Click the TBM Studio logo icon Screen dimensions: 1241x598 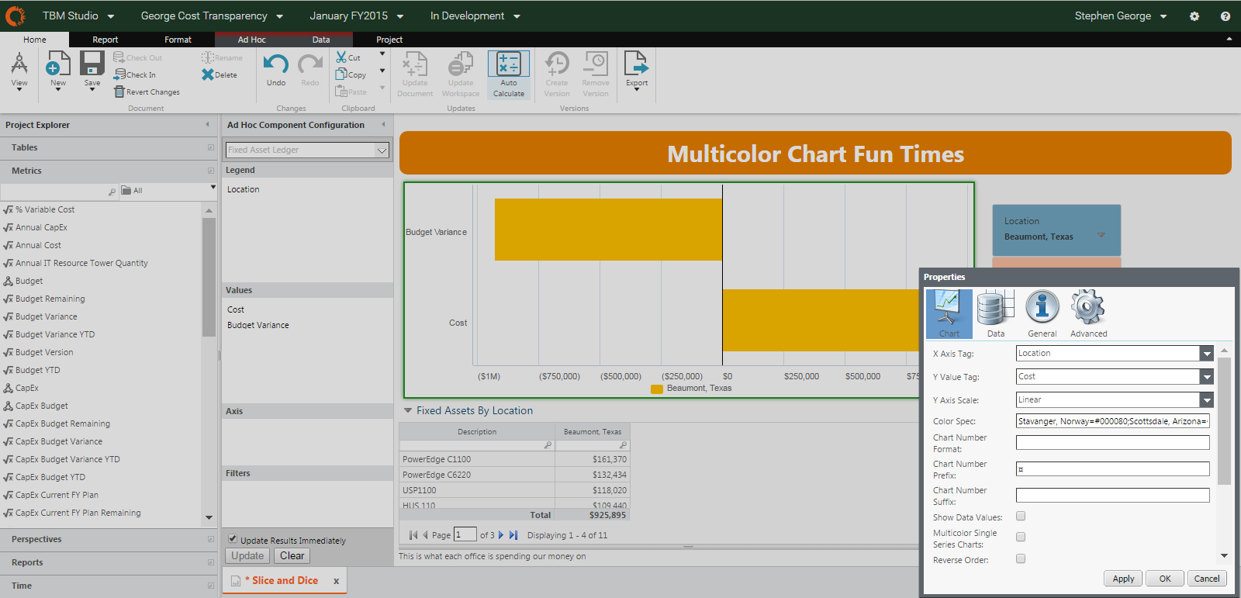15,16
